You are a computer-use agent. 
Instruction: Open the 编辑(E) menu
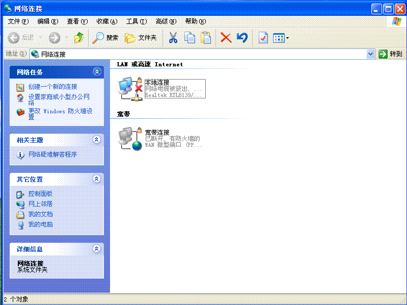(x=47, y=21)
